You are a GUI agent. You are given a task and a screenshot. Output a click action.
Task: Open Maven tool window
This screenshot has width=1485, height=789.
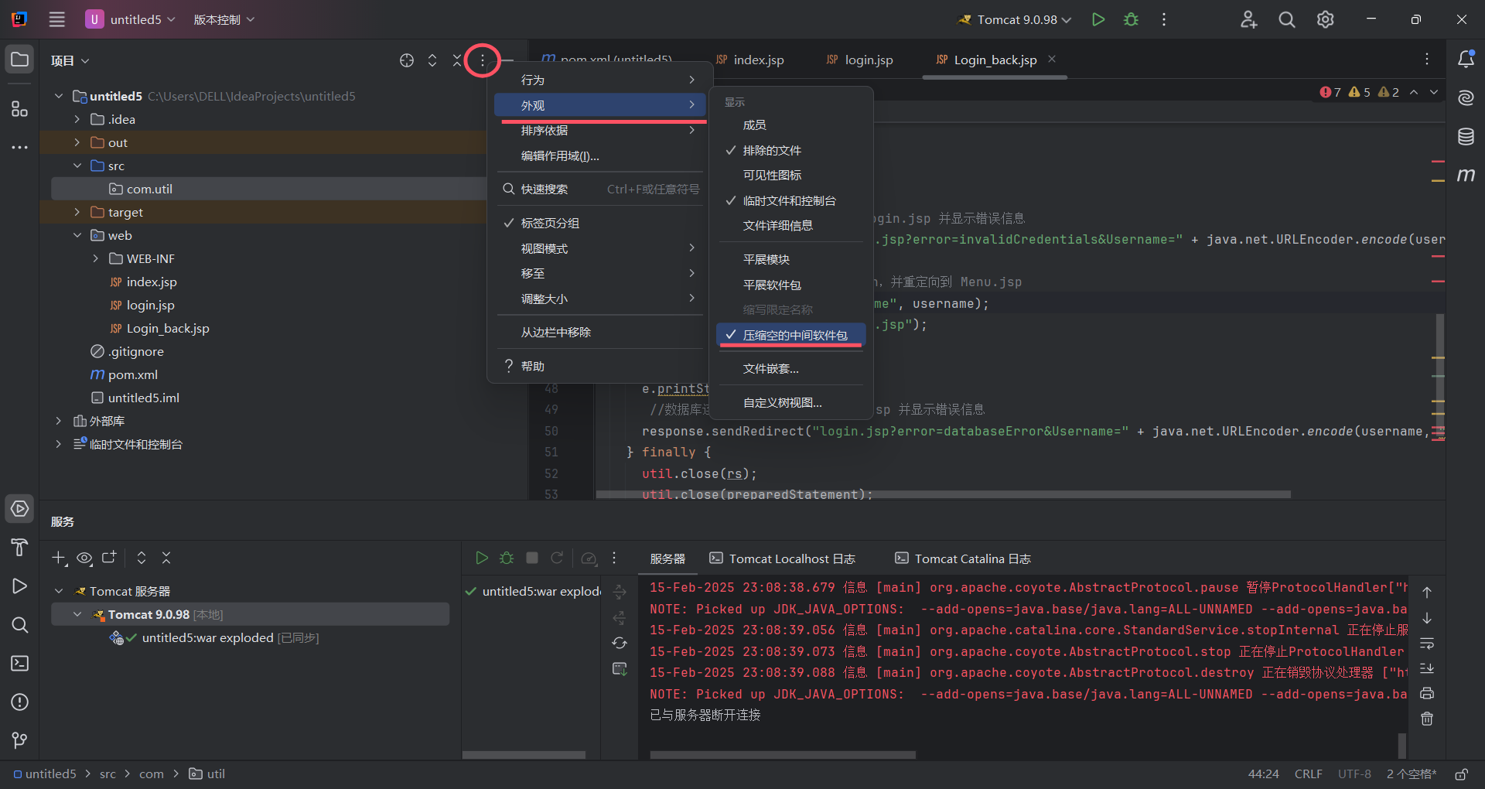click(x=1466, y=176)
